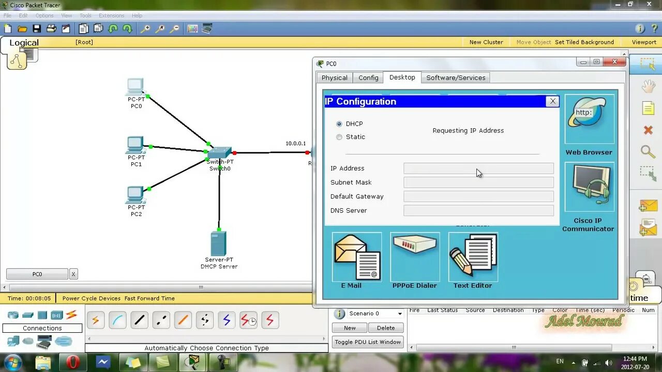
Task: Click the Print toolbar icon
Action: coord(51,29)
